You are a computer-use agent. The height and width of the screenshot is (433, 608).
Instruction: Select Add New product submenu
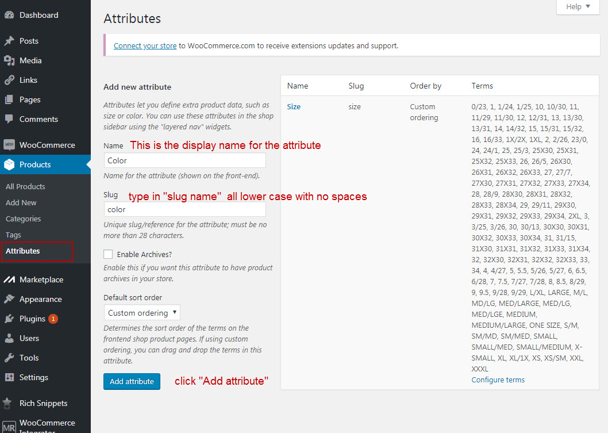pos(21,202)
